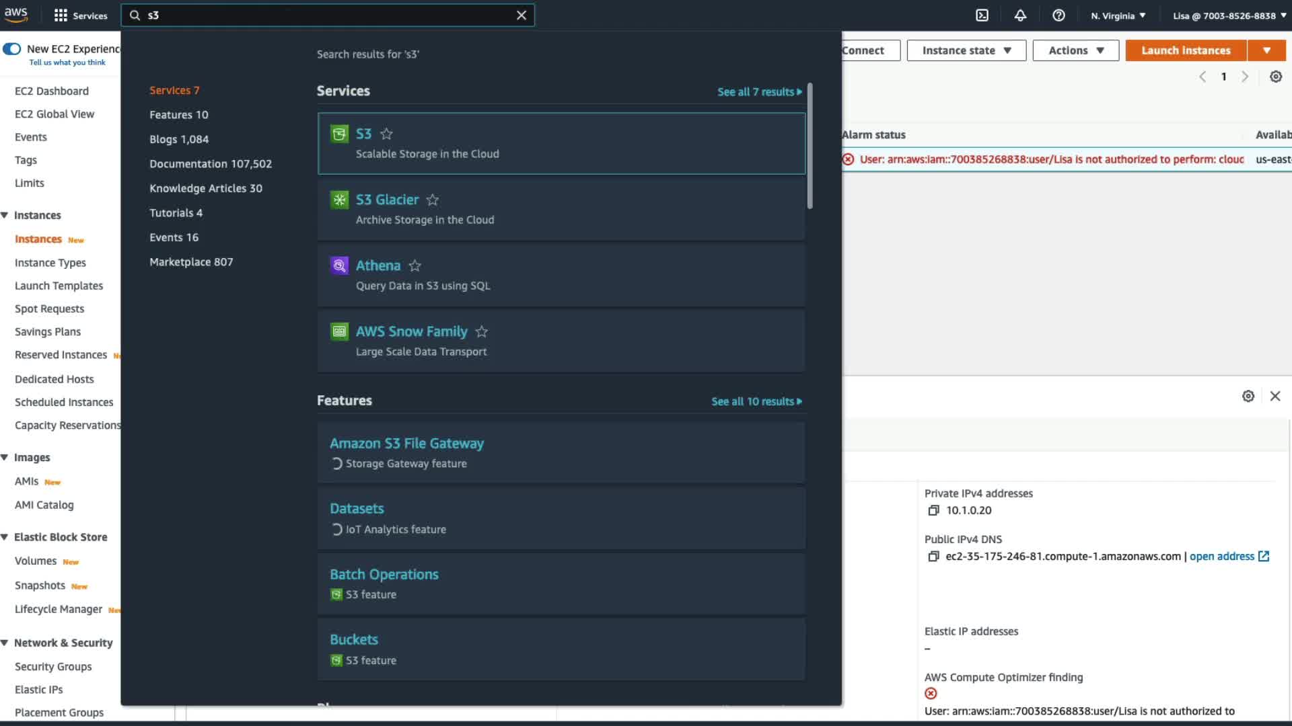Expand the Instance state dropdown
Viewport: 1292px width, 726px height.
[x=966, y=50]
